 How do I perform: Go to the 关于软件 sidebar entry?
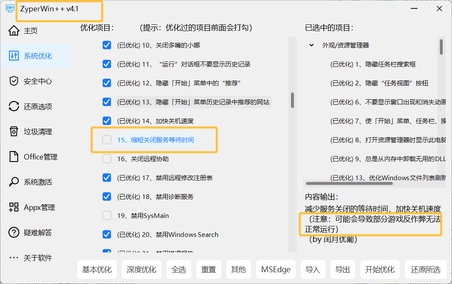[37, 258]
